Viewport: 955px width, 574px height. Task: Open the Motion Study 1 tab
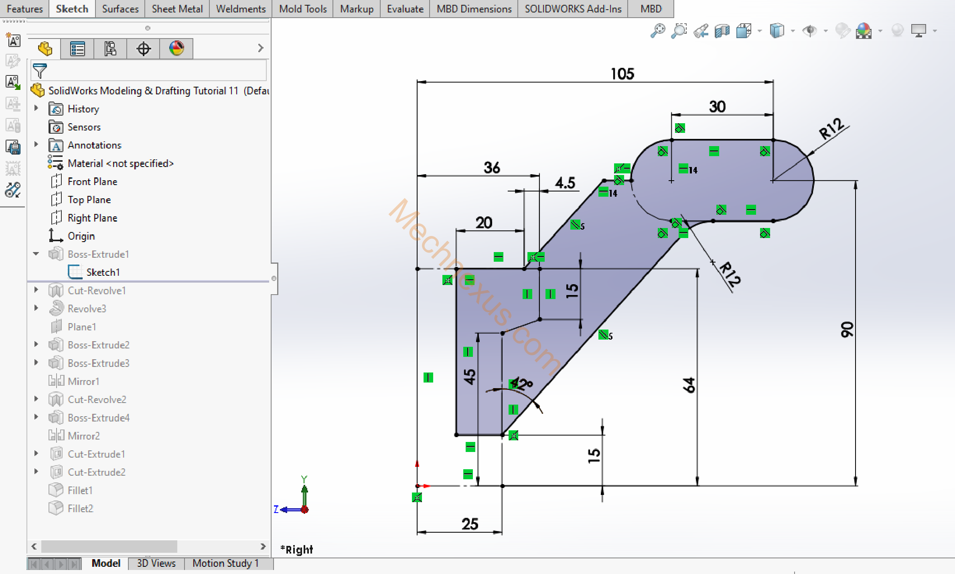coord(225,563)
